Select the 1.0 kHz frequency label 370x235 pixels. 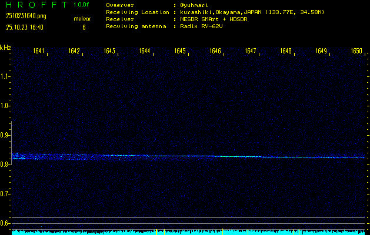click(5, 106)
